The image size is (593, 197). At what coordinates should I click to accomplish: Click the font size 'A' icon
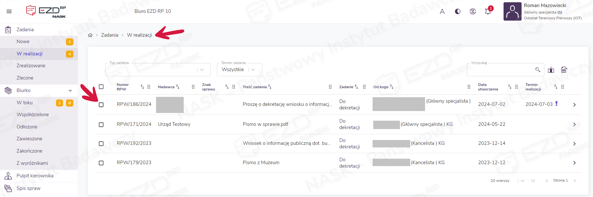click(442, 12)
